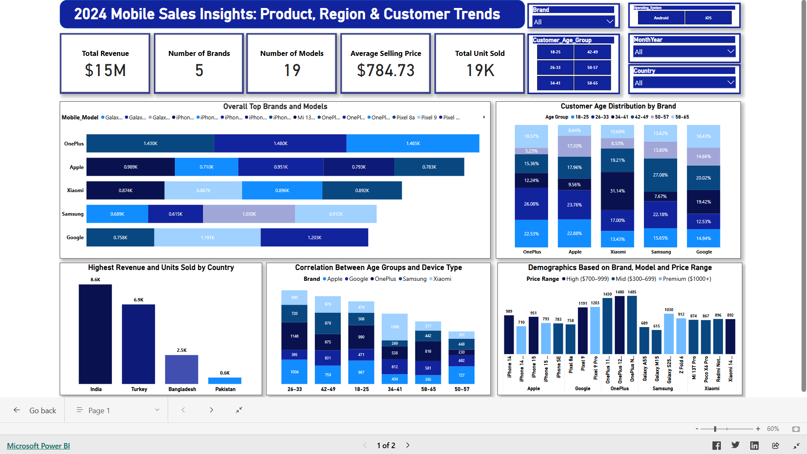This screenshot has height=454, width=807.
Task: Click 18-25 legend in Age Distribution chart
Action: (x=580, y=117)
